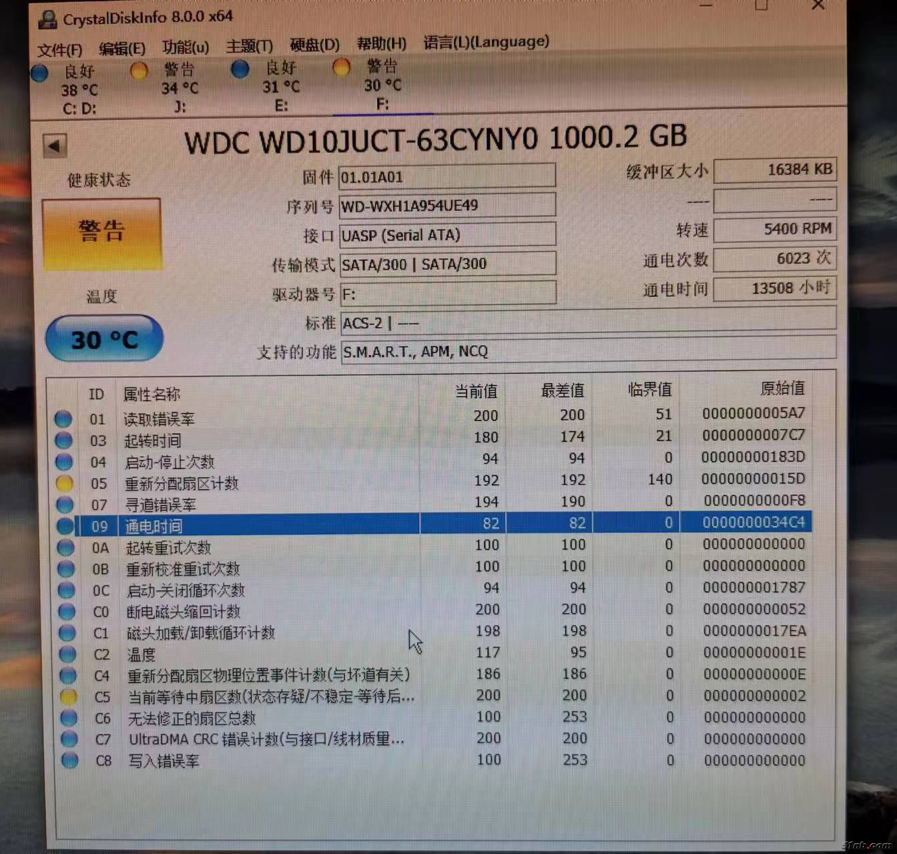Click the blue status icon for attribute C6
The width and height of the screenshot is (897, 854).
[69, 718]
